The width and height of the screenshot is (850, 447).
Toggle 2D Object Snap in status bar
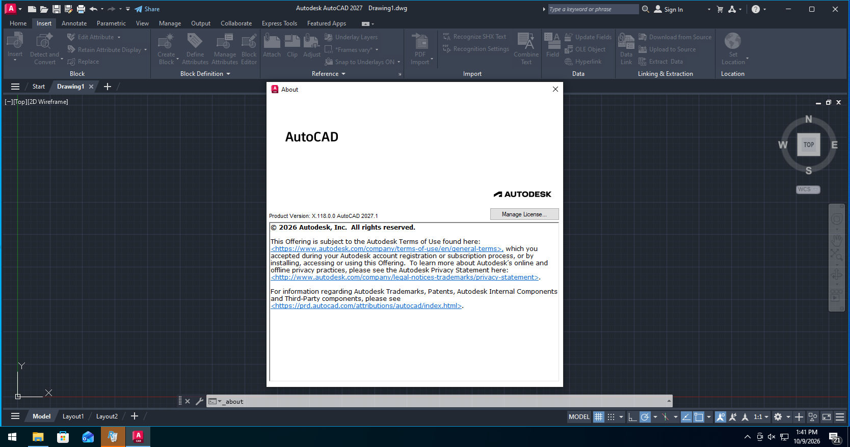[699, 417]
